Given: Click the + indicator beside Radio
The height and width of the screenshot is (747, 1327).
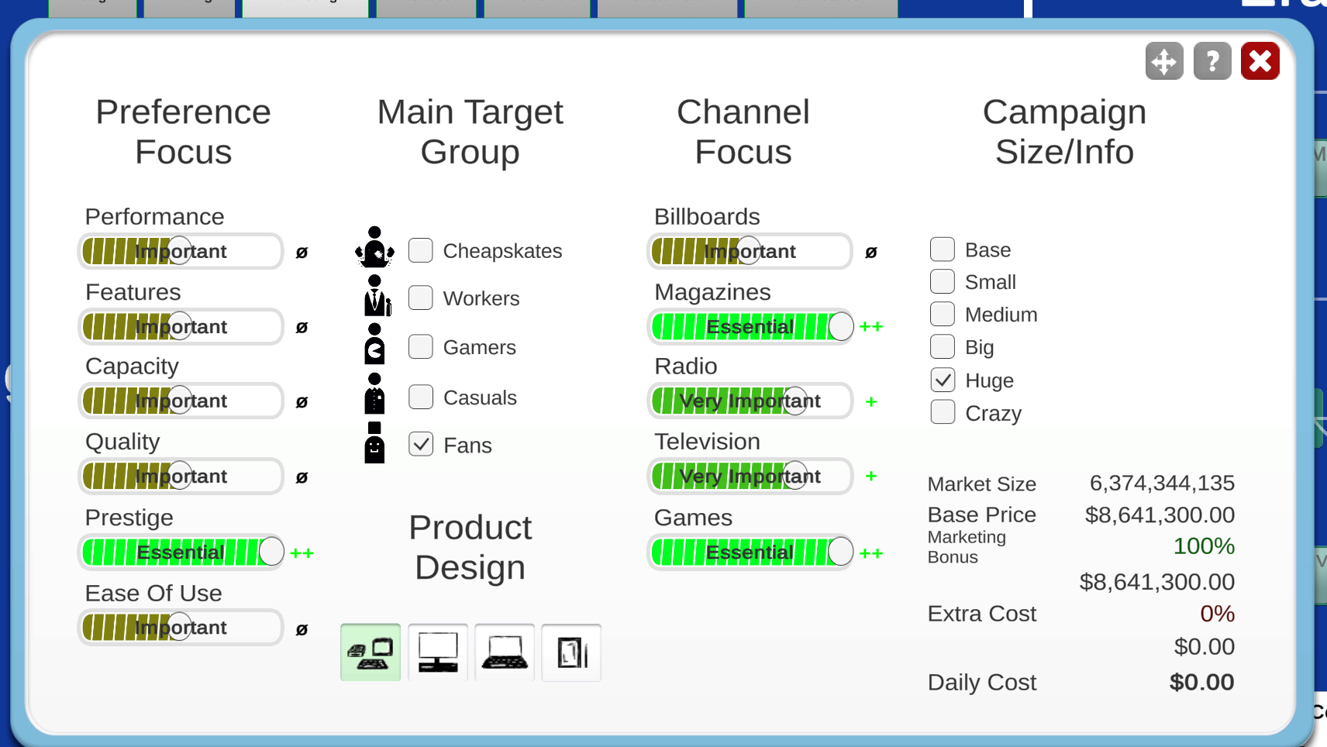Looking at the screenshot, I should 871,401.
